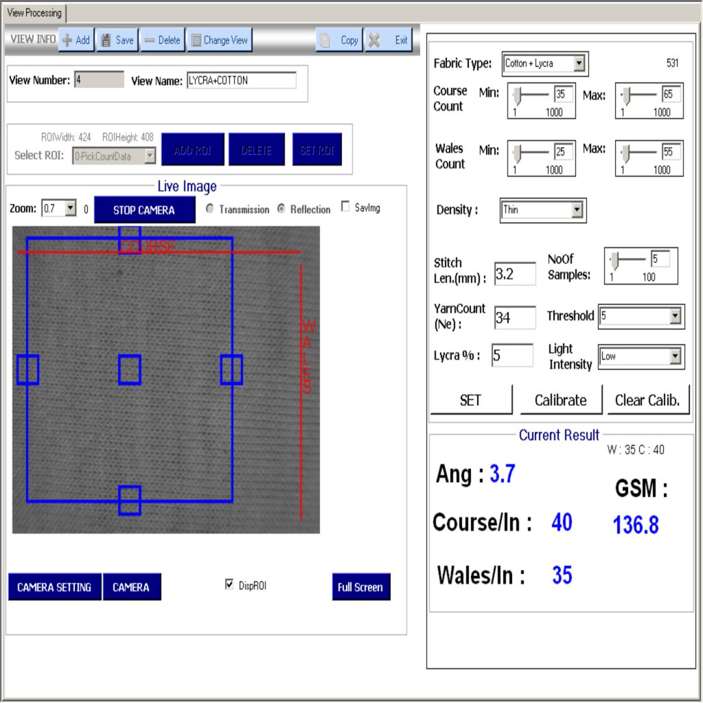Open Change View from the toolbar
Viewport: 703px width, 703px height.
[x=220, y=41]
